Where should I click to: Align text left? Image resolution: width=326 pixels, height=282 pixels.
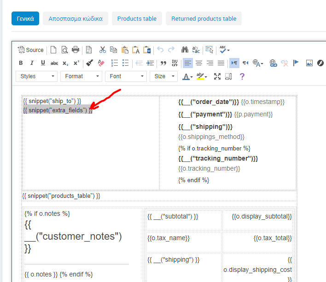pyautogui.click(x=188, y=63)
